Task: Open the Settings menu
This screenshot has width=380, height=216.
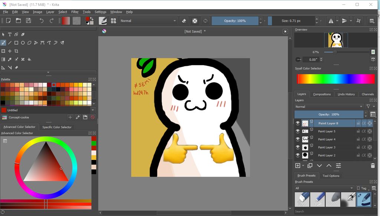Action: tap(100, 12)
